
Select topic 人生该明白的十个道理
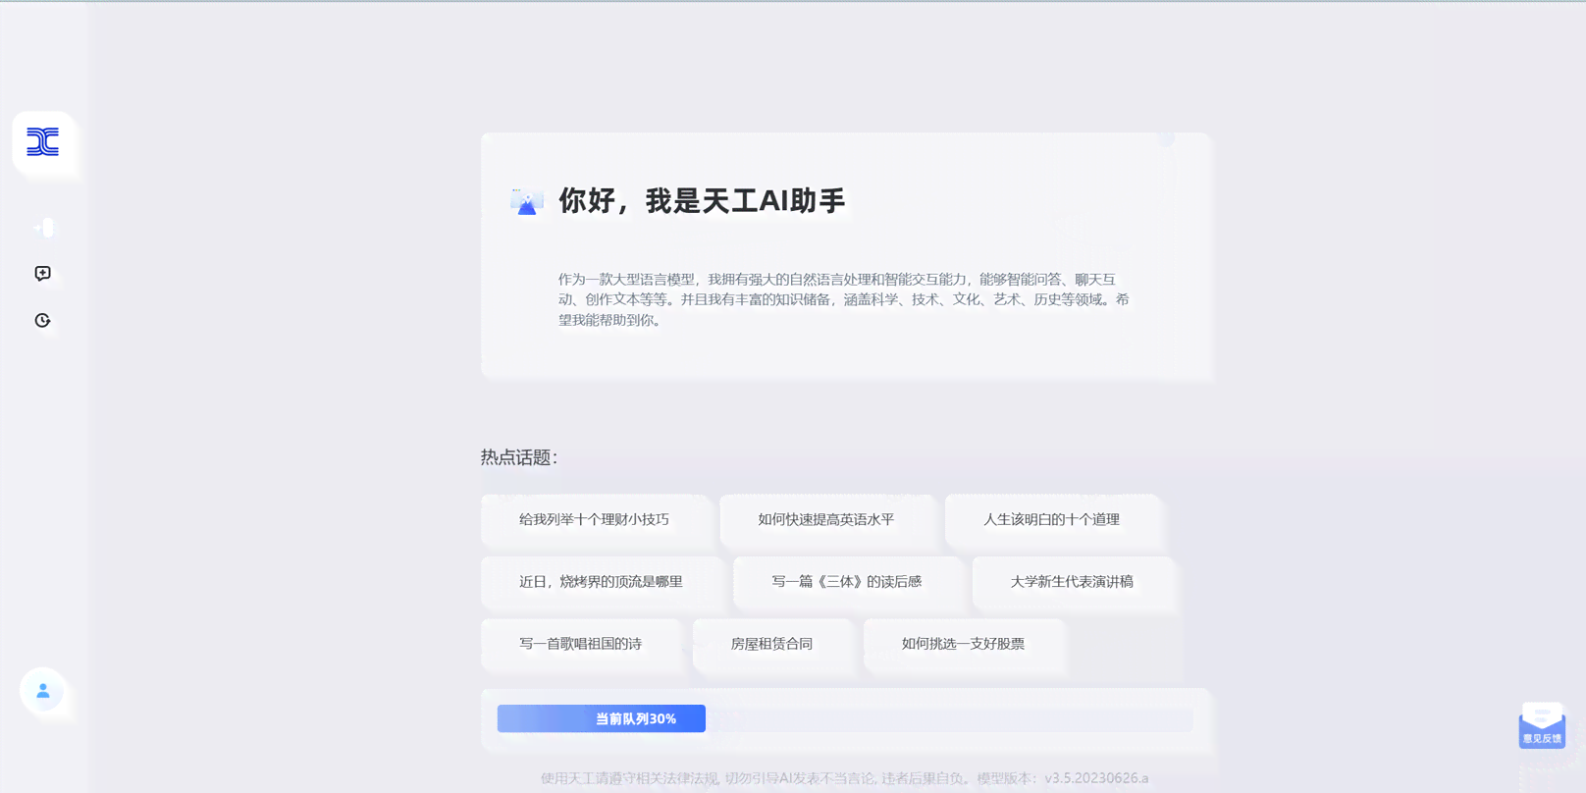1052,520
